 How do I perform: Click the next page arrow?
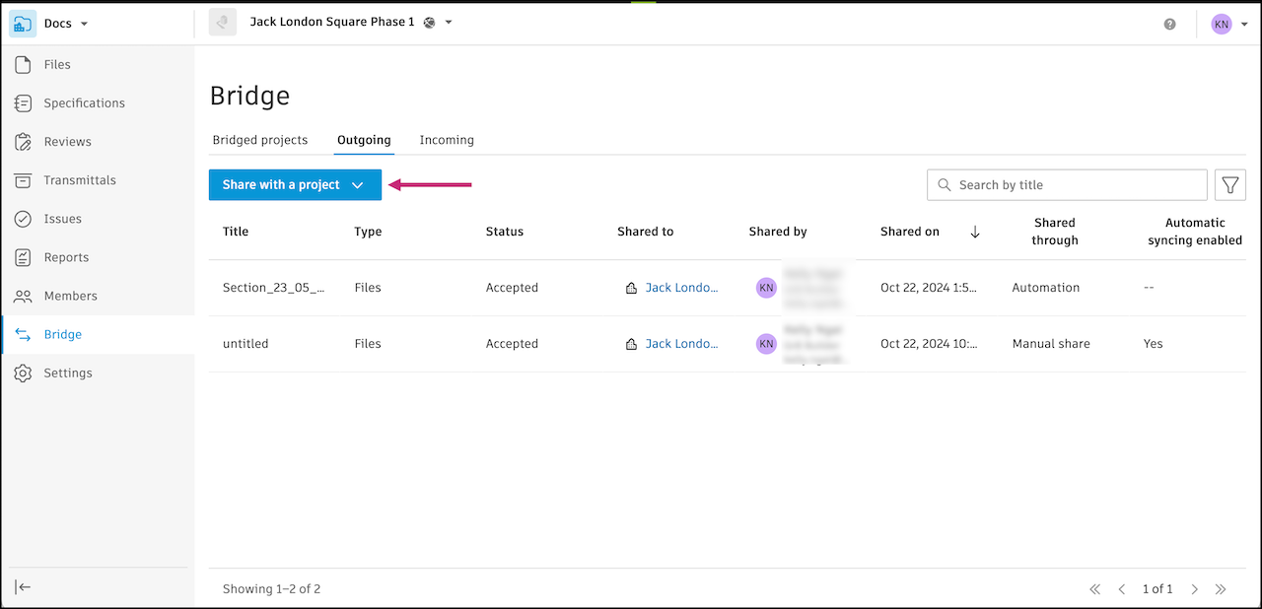(x=1194, y=589)
